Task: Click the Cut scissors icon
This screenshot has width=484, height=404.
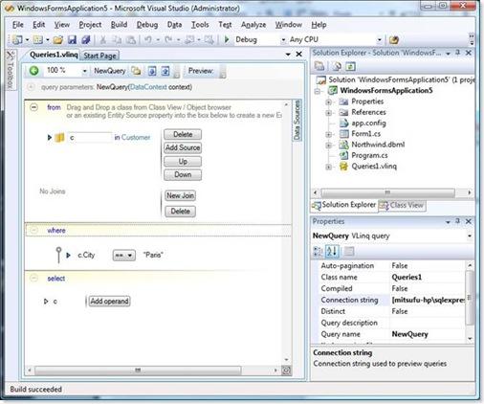Action: (x=102, y=39)
